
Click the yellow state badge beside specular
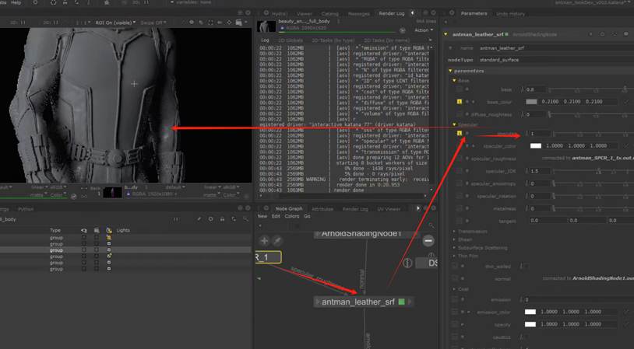pyautogui.click(x=460, y=134)
